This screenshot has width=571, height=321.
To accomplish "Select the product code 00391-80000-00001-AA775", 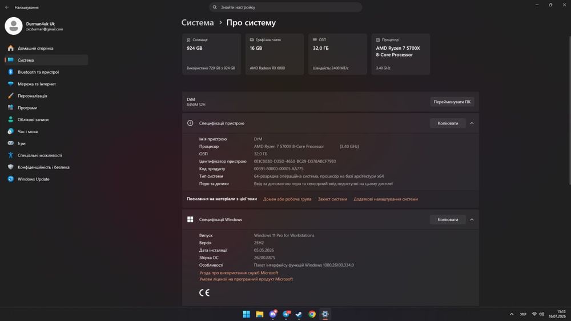I will coord(279,168).
